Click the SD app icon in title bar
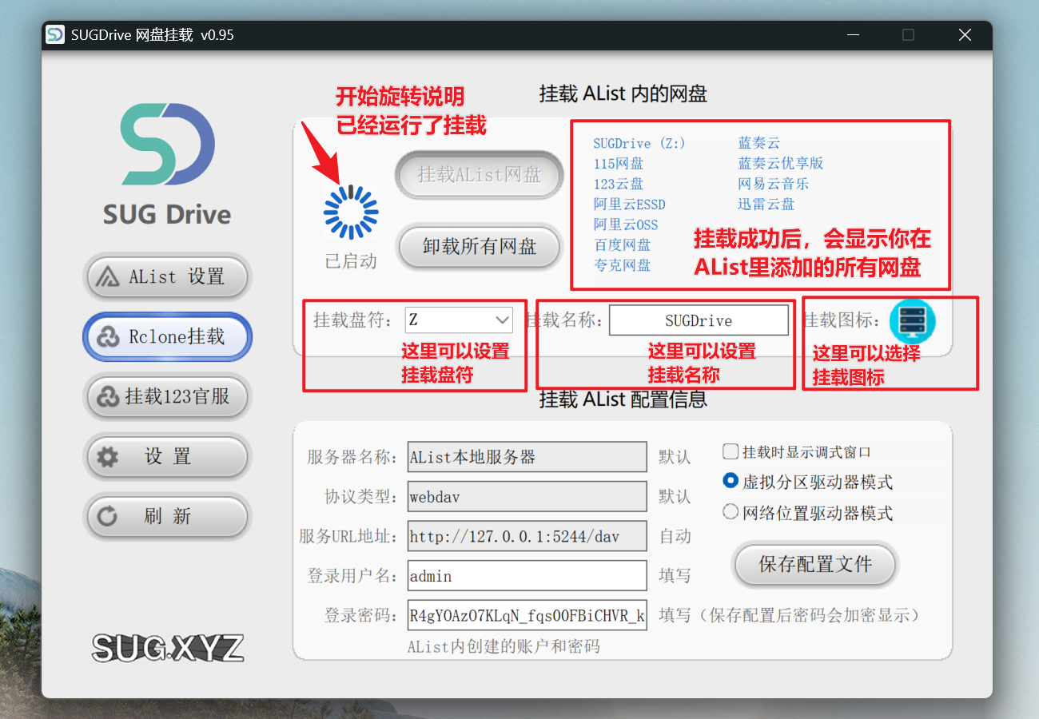The height and width of the screenshot is (719, 1039). click(55, 35)
